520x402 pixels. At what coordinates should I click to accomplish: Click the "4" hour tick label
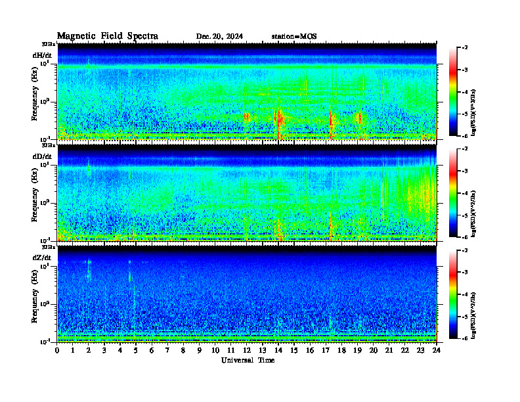click(120, 350)
